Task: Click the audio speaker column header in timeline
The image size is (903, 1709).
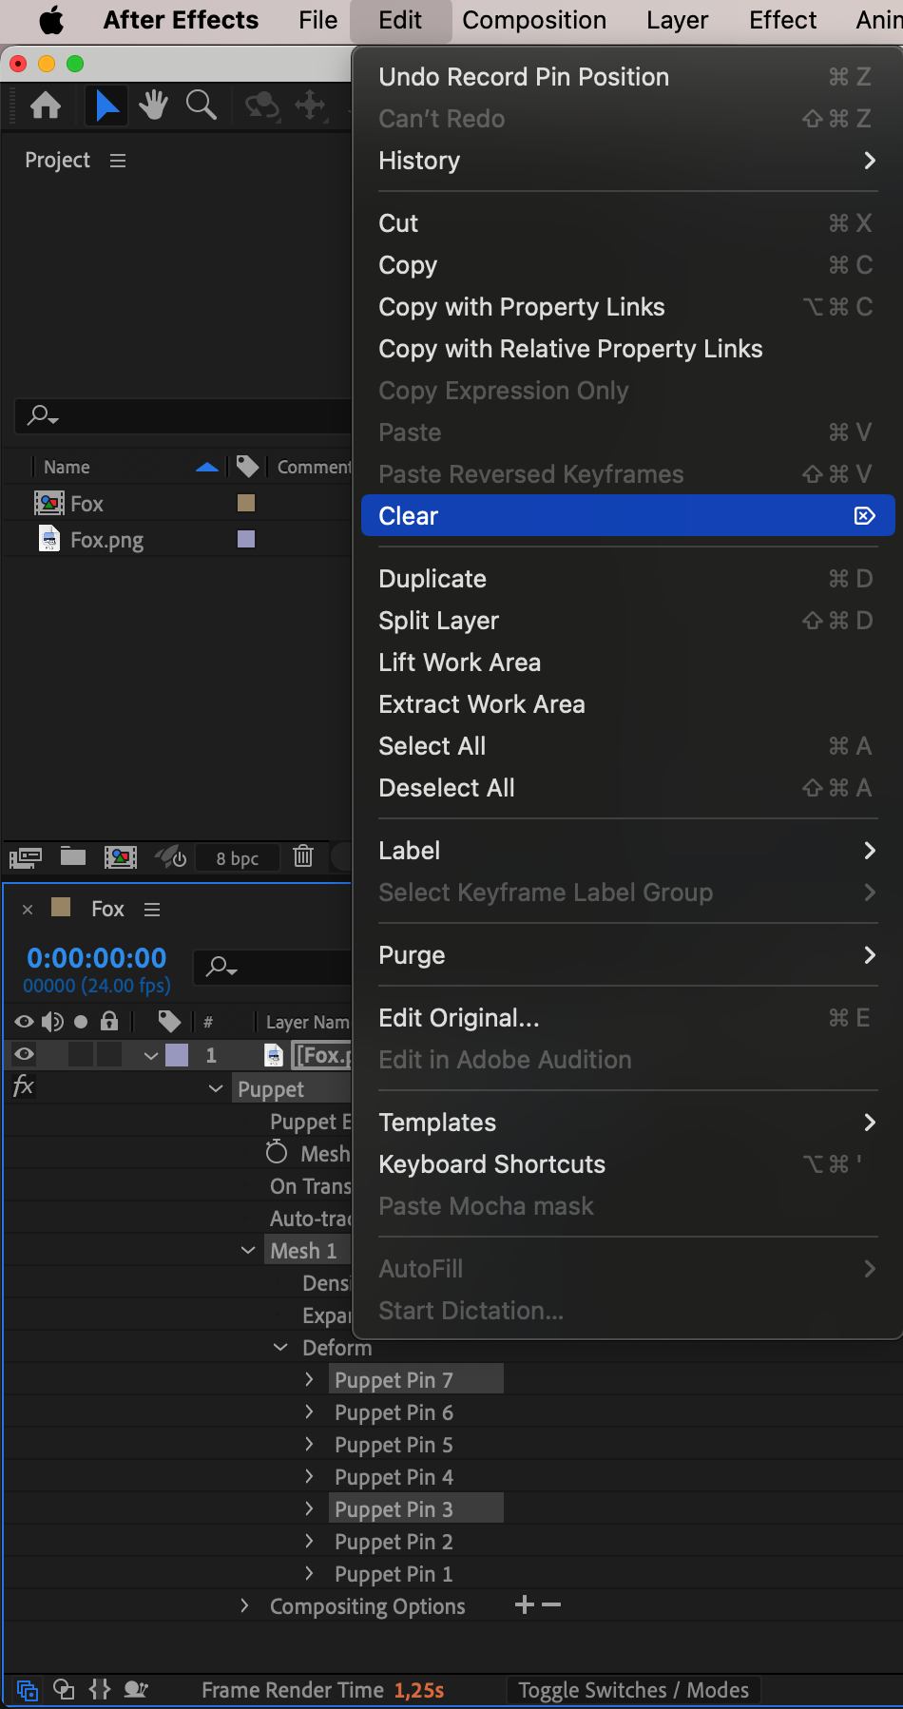Action: 52,1022
